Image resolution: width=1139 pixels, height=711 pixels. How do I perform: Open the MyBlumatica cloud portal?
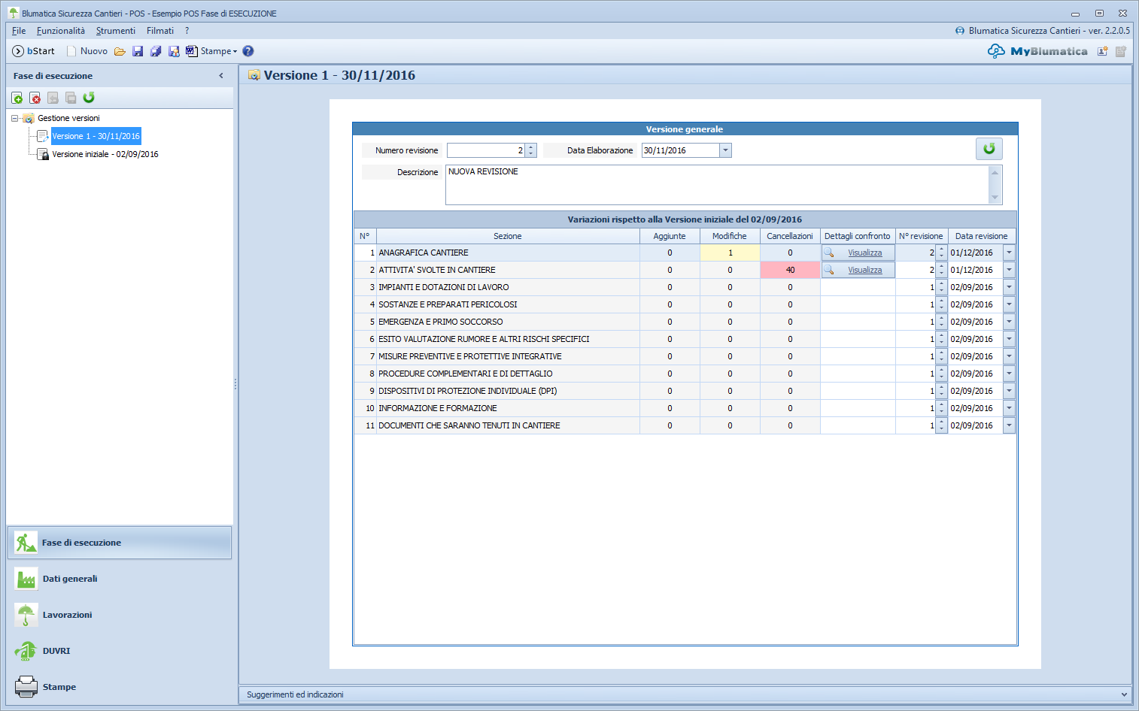1038,51
